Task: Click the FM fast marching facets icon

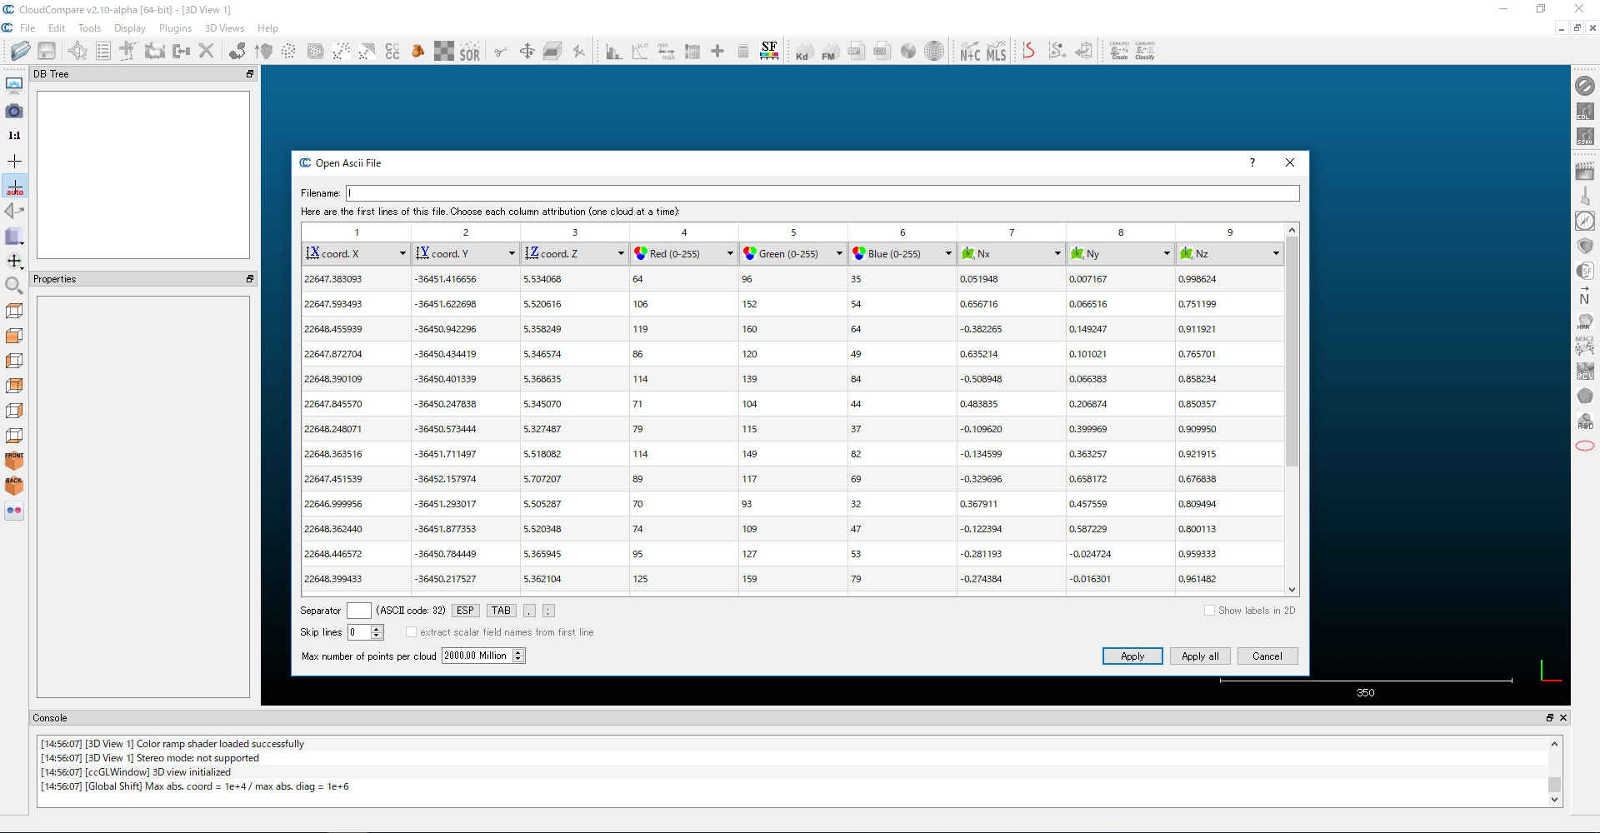Action: click(x=829, y=52)
